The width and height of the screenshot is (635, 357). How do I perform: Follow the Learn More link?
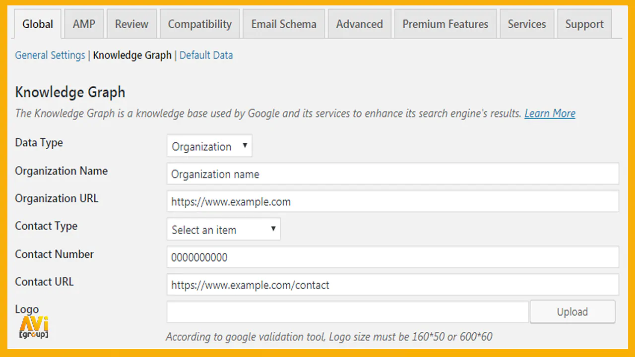pos(550,114)
